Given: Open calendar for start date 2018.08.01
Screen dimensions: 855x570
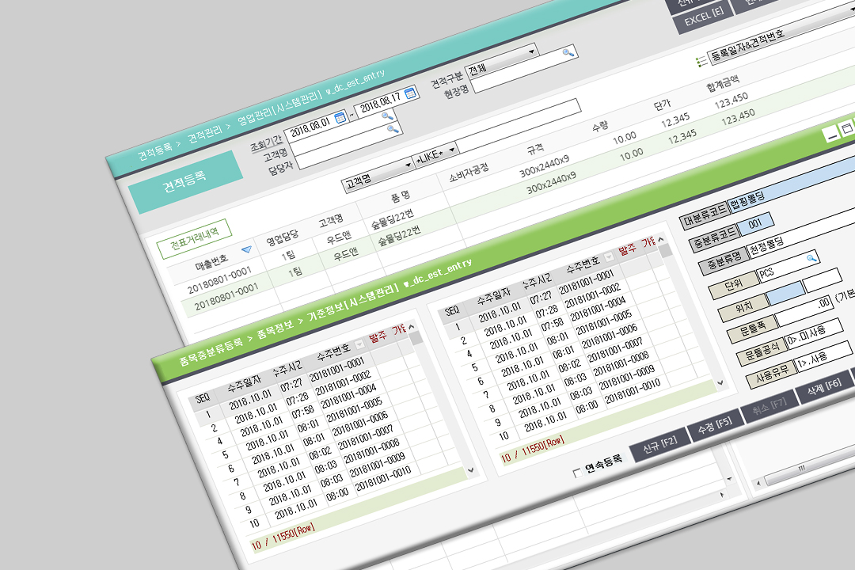Looking at the screenshot, I should tap(340, 116).
